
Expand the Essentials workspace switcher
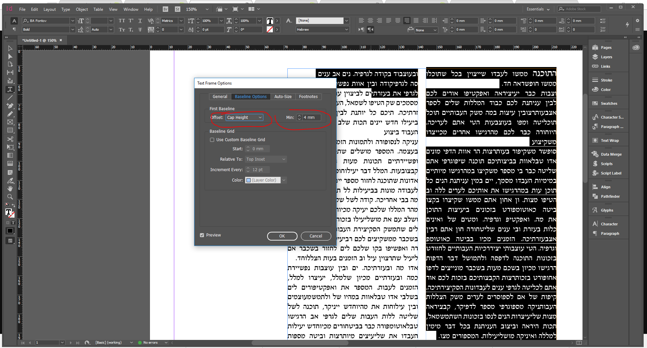point(538,9)
